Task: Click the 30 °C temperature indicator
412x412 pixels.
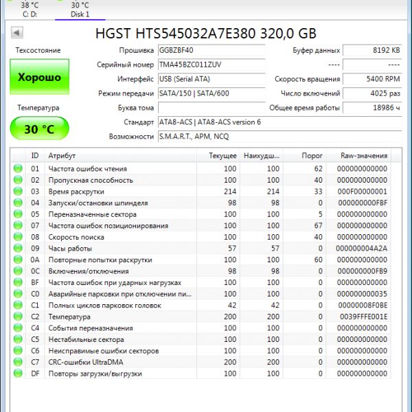Action: (39, 128)
